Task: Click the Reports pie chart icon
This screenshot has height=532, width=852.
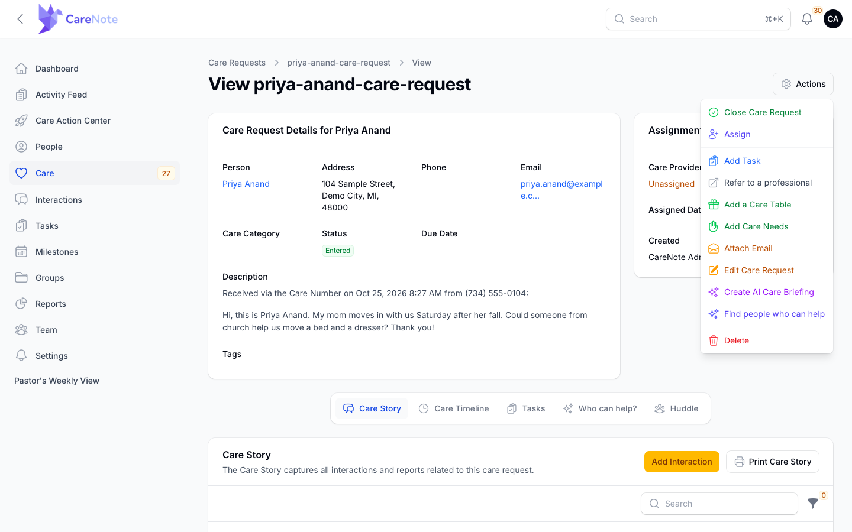Action: (21, 304)
